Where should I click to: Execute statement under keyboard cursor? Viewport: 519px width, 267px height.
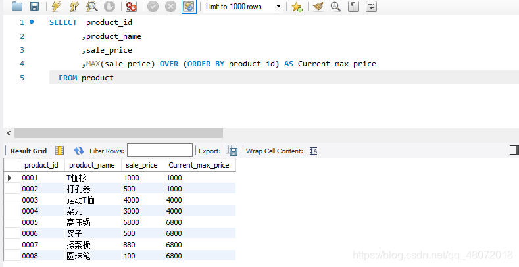pos(74,7)
